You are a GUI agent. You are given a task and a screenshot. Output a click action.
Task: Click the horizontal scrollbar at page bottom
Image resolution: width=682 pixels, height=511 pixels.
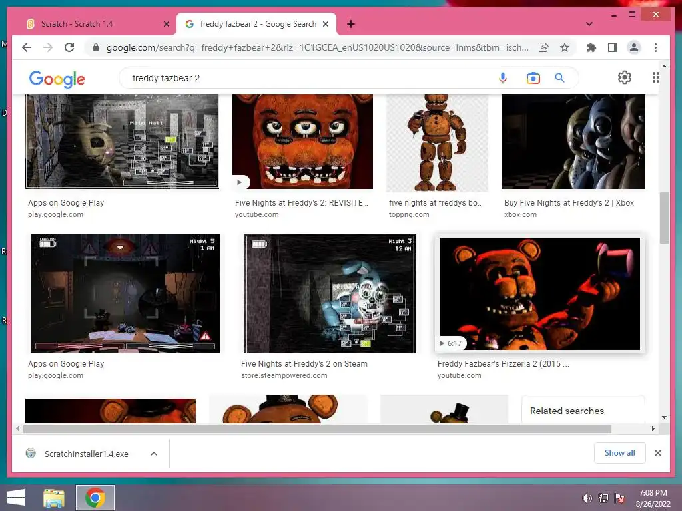[317, 429]
